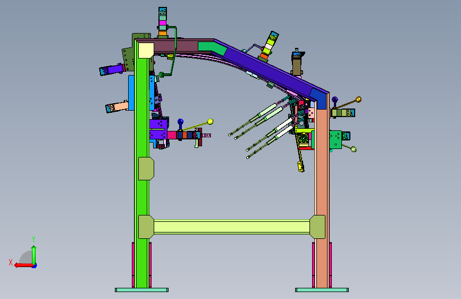Select the teal base plate under left column
Image resolution: width=461 pixels, height=299 pixels.
coord(142,290)
